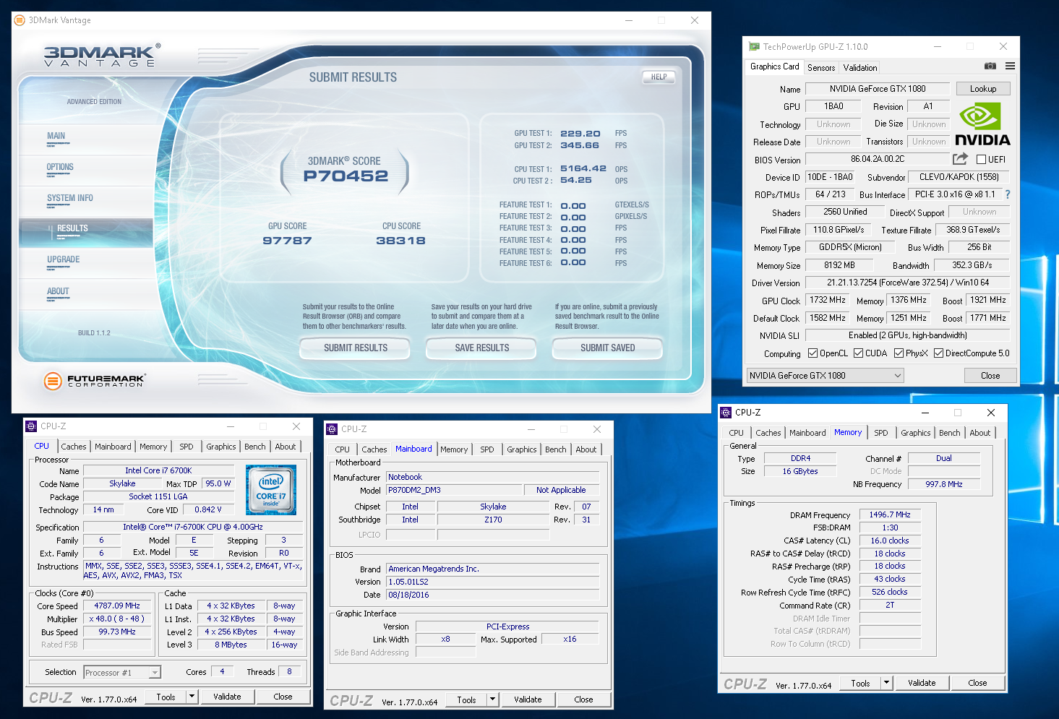Screen dimensions: 1059x719
Task: Click Validate in CPU-Z Memory window
Action: pyautogui.click(x=922, y=683)
